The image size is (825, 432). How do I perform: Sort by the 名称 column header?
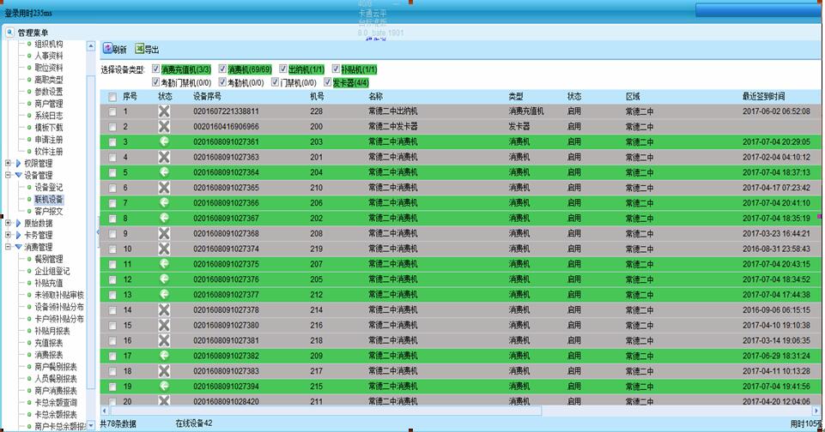pos(376,96)
